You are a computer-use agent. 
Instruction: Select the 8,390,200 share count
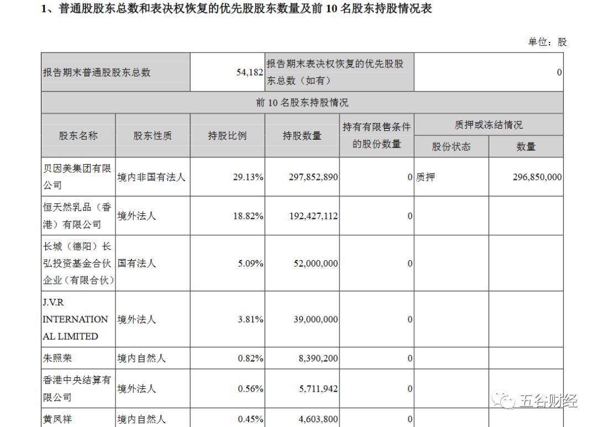click(318, 359)
